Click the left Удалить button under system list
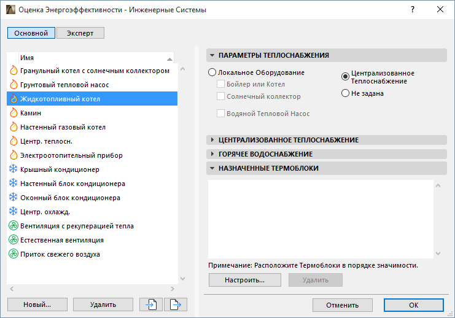This screenshot has width=455, height=318. 103,304
